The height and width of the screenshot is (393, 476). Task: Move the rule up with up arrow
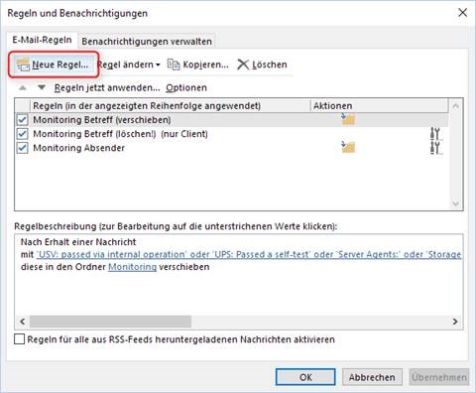click(x=23, y=87)
